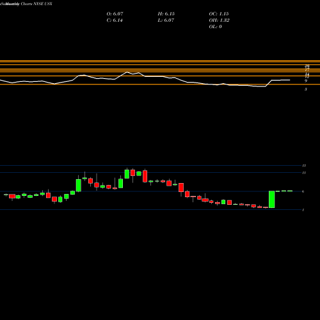The height and width of the screenshot is (320, 320).
Task: Select the close price C: 6.14
Action: (115, 20)
